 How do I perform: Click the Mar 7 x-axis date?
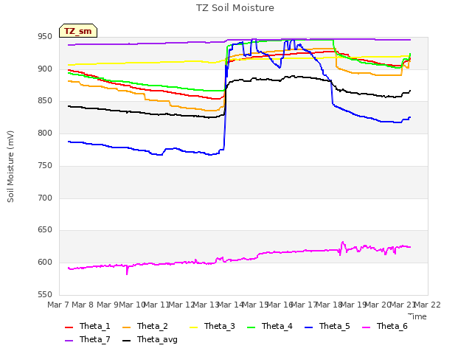pos(58,305)
